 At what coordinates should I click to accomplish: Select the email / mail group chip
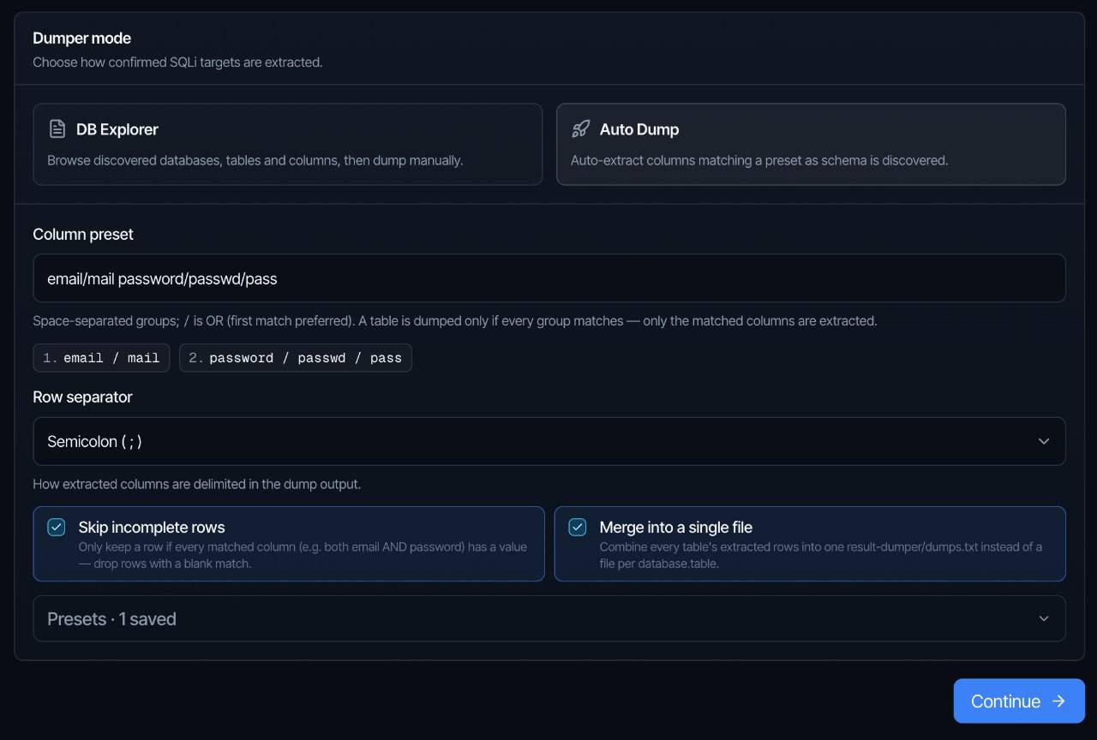click(102, 358)
